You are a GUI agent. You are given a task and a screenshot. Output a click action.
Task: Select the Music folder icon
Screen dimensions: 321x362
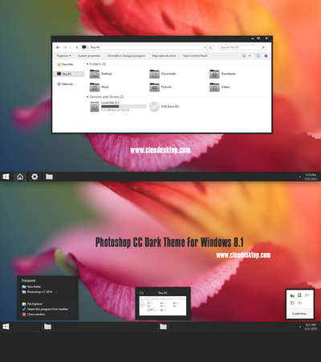[95, 87]
